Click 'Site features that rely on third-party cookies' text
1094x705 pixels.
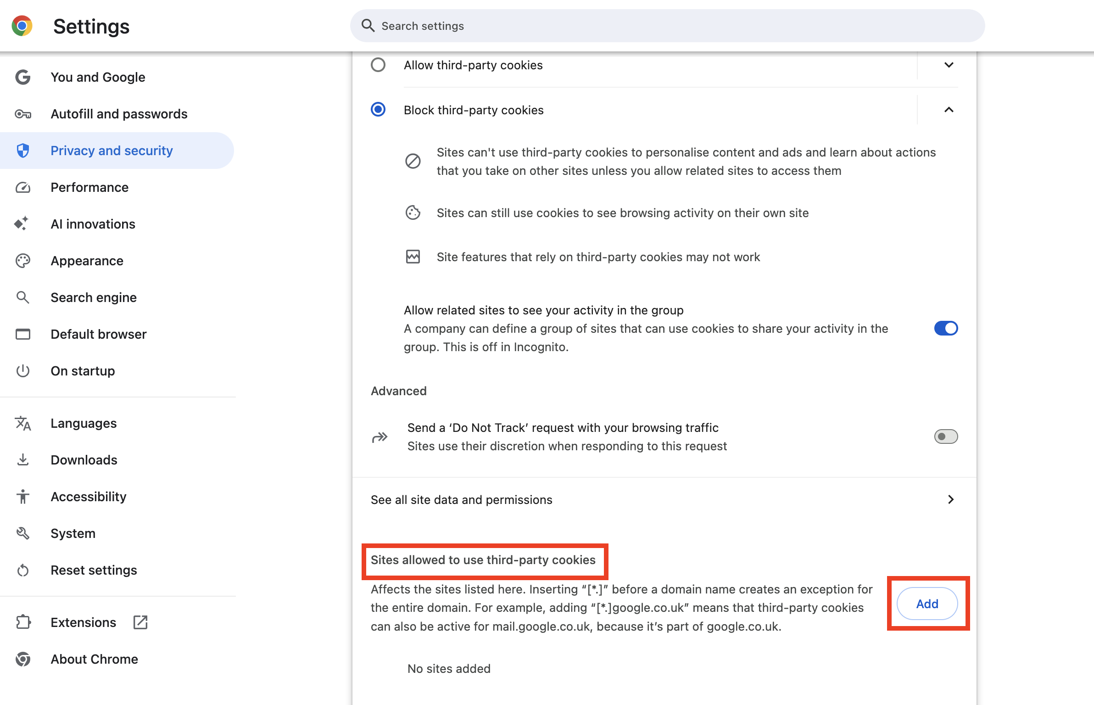click(x=598, y=257)
